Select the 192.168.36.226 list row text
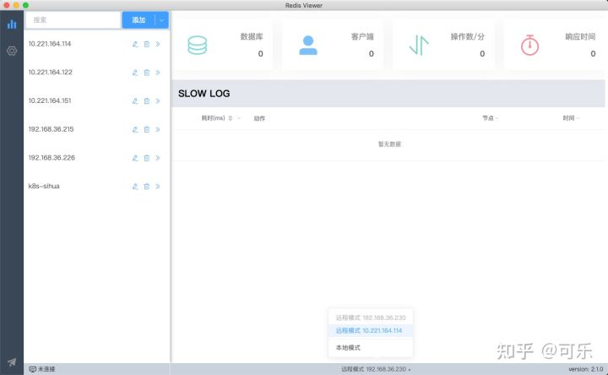This screenshot has width=608, height=375. [x=52, y=157]
